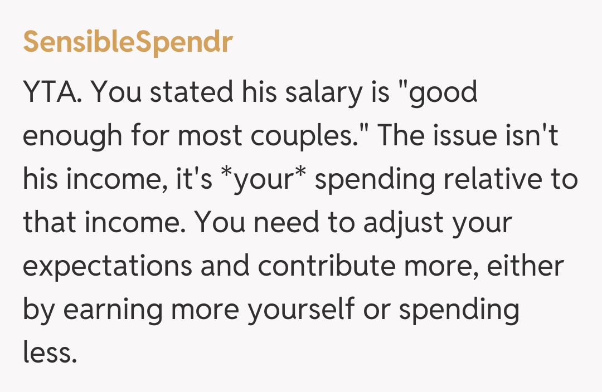Click the word "either" in the comment
Image resolution: width=602 pixels, height=392 pixels.
525,266
